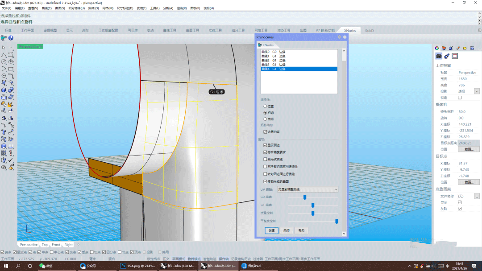Viewport: 482px width, 271px height.
Task: Expand the 投影 projection dropdown
Action: 477,91
